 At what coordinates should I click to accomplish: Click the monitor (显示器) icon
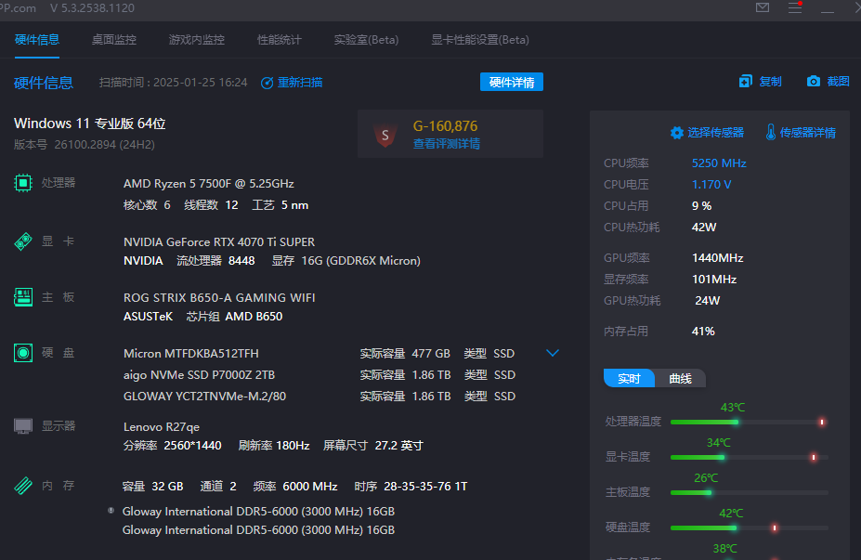[x=23, y=426]
